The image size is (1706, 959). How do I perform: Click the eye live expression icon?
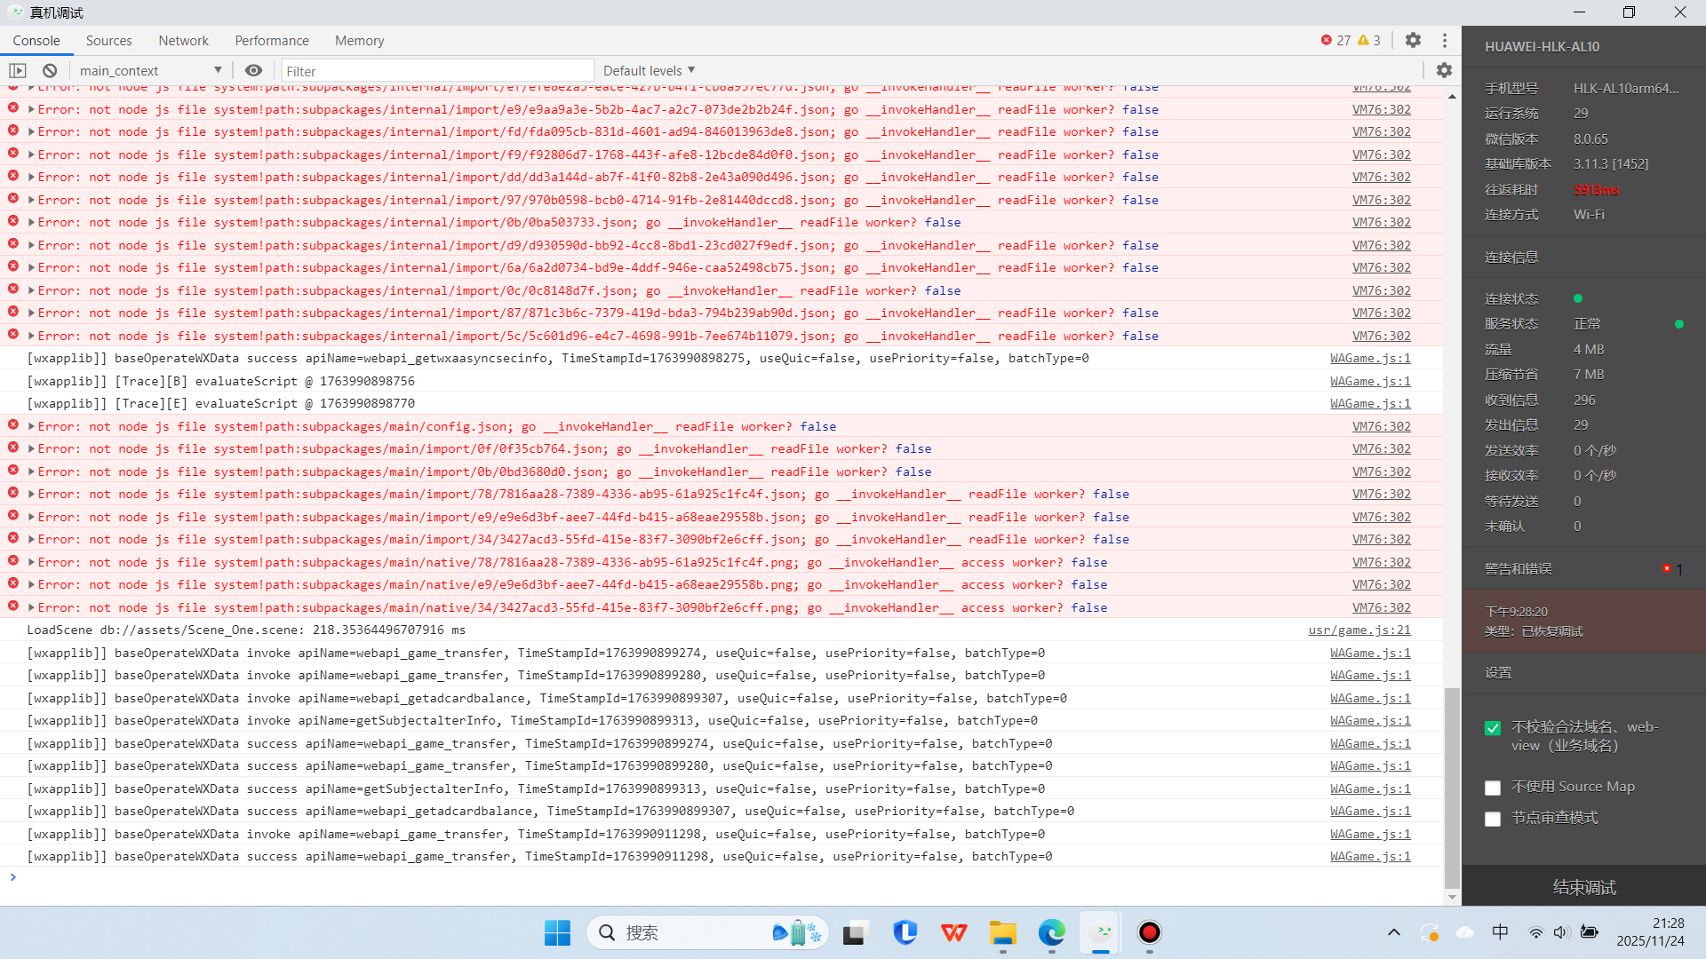coord(253,70)
